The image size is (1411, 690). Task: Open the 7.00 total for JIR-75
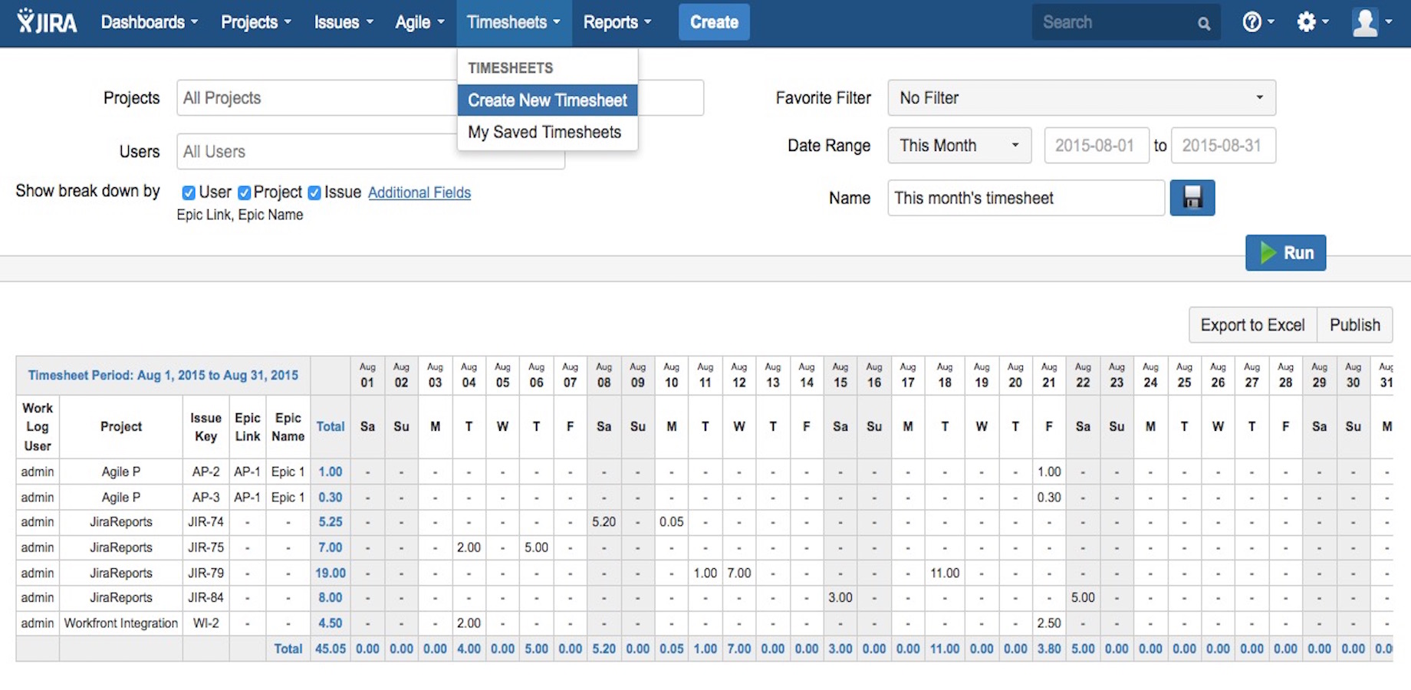tap(331, 547)
